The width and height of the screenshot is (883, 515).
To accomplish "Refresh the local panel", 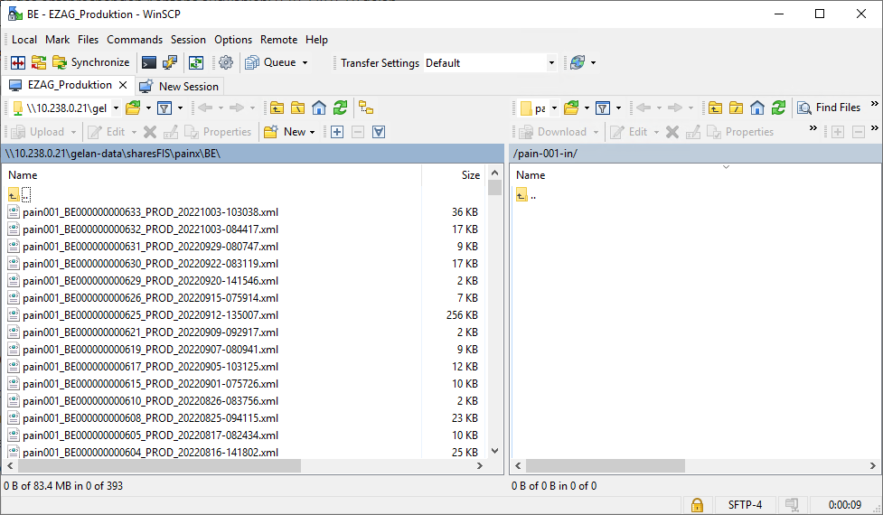I will pos(340,108).
